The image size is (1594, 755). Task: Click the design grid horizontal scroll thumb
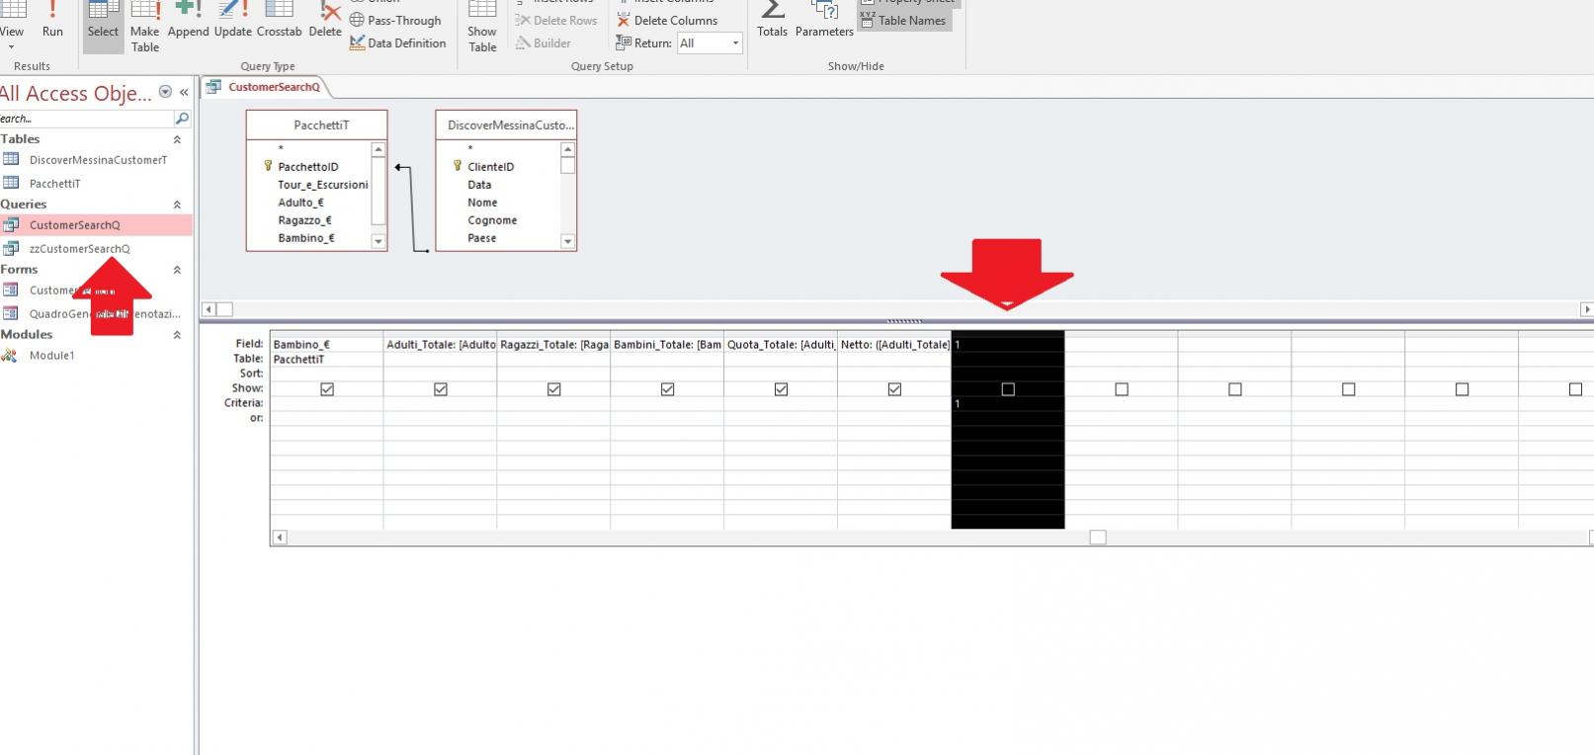click(1098, 538)
